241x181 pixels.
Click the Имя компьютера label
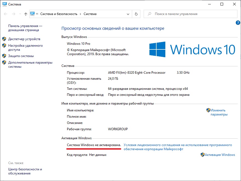coord(80,110)
